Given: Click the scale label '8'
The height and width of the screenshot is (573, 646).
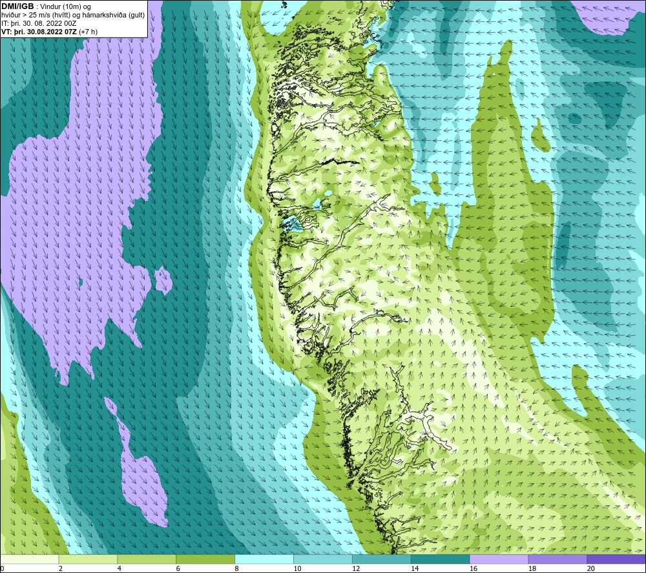Looking at the screenshot, I should click(x=237, y=568).
